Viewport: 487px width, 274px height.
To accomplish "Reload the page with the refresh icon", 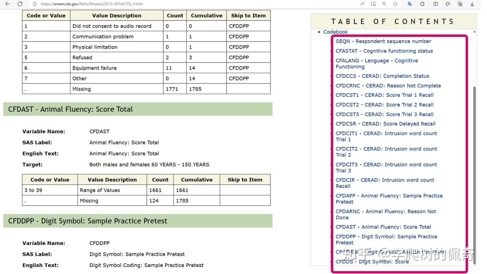I will (20, 4).
